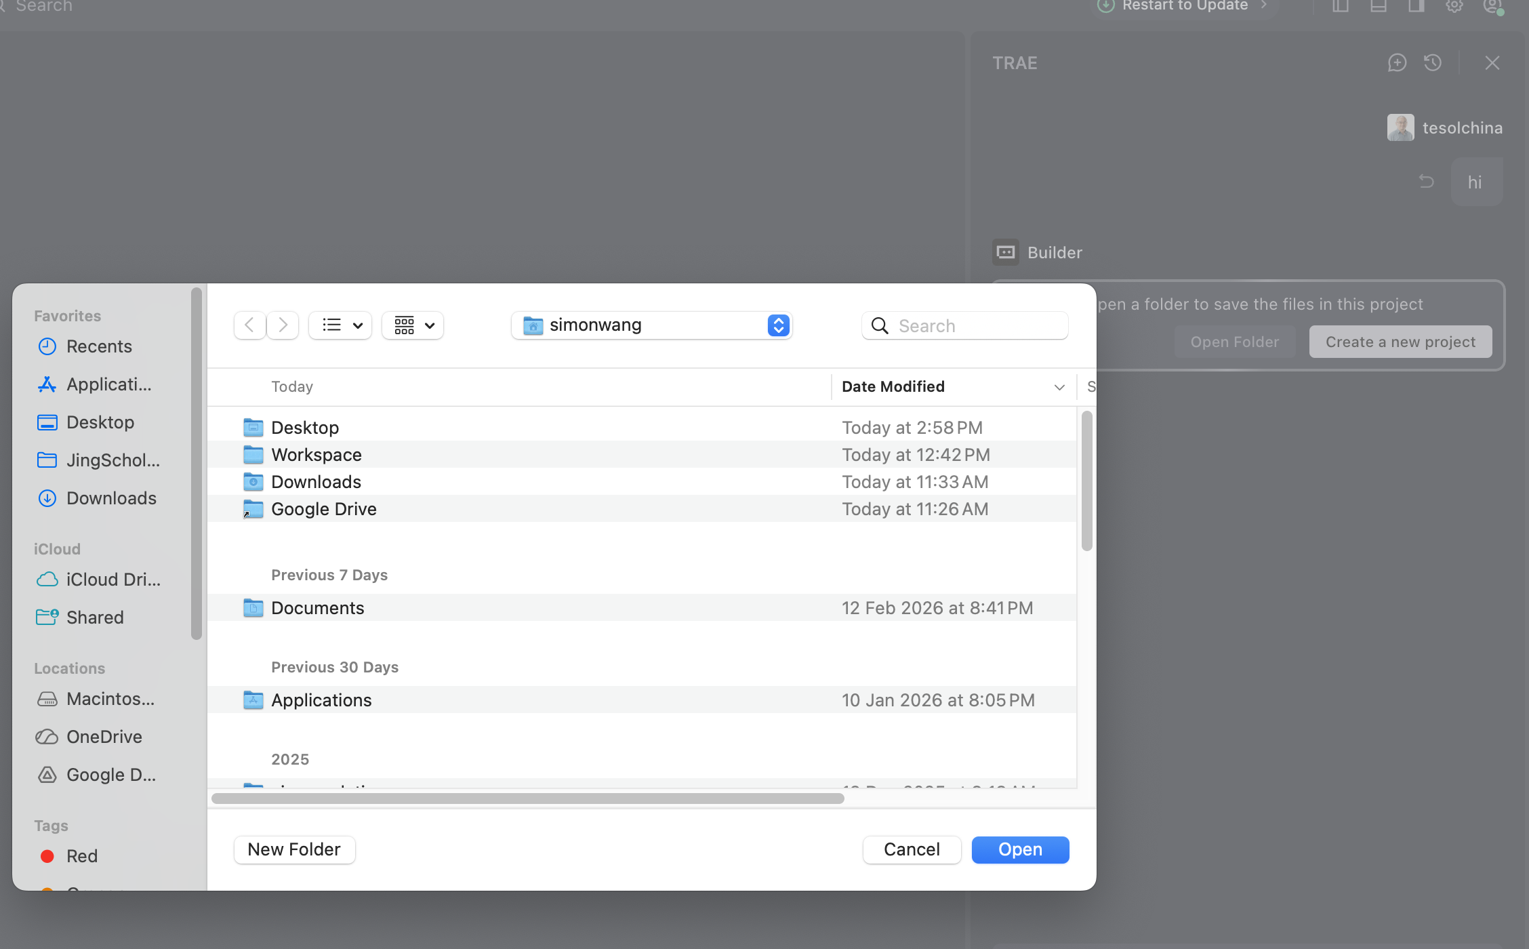
Task: Click Date Modified column sort chevron
Action: 1059,387
